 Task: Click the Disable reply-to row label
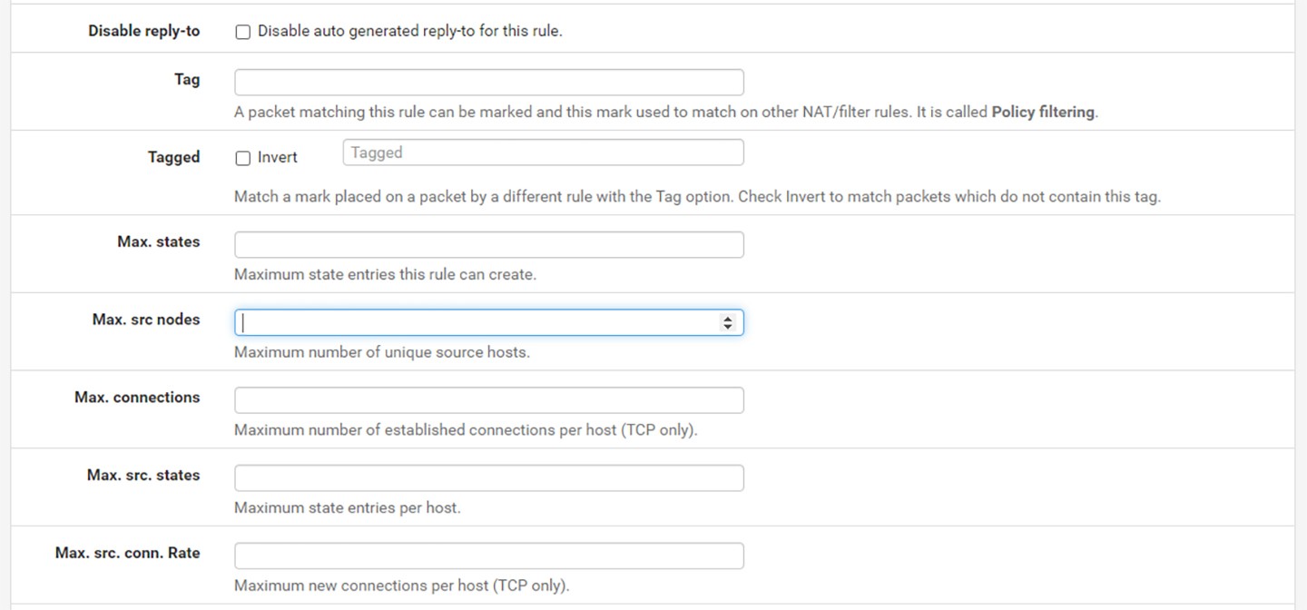tap(143, 31)
